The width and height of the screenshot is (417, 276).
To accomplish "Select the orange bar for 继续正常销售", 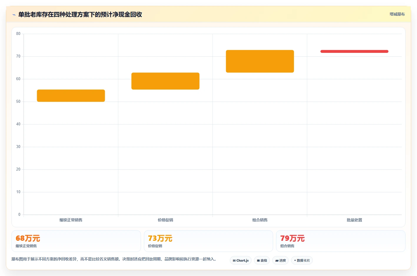I will 71,96.
